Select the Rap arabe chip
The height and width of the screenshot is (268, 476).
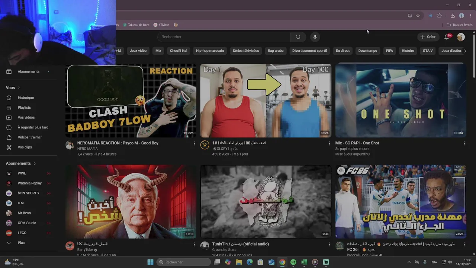276,51
